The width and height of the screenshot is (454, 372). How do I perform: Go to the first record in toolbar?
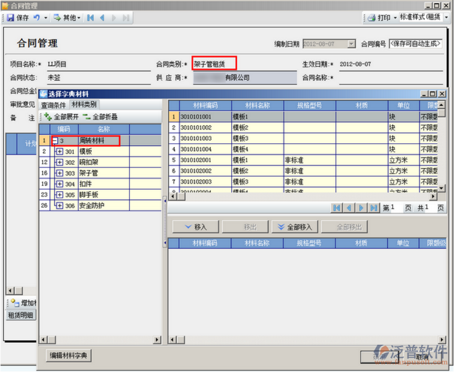[91, 18]
